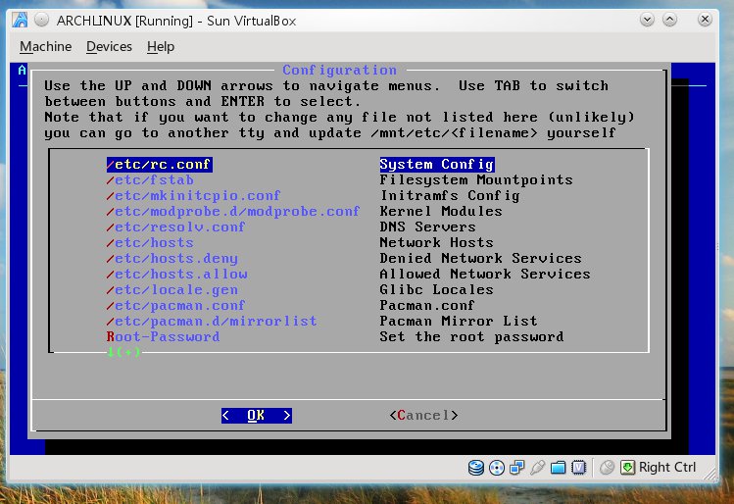Click the optical CD/DVD drive status icon
Image resolution: width=734 pixels, height=504 pixels.
[497, 468]
